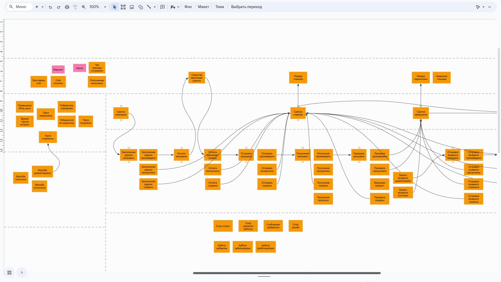Click the print icon
Image resolution: width=501 pixels, height=282 pixels.
pyautogui.click(x=67, y=7)
